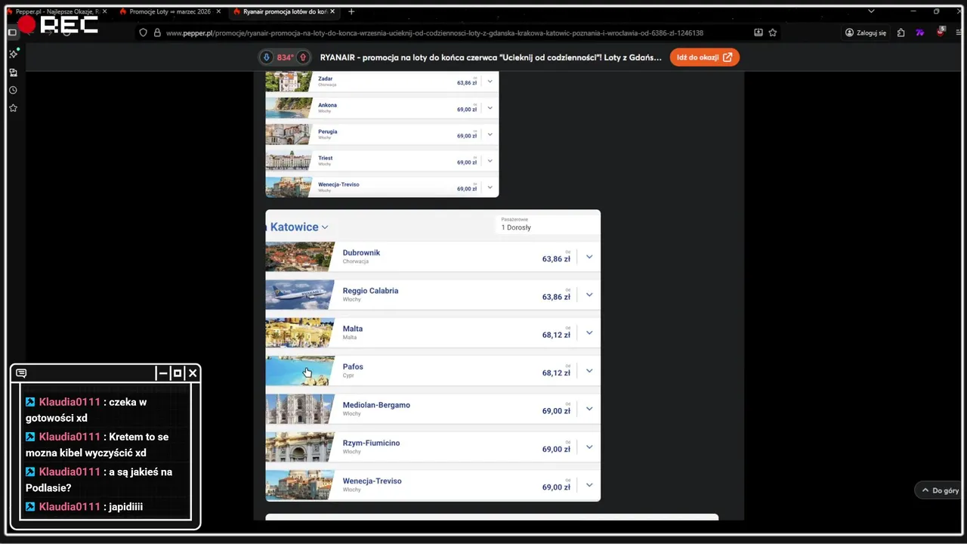This screenshot has width=967, height=544.
Task: Click the Pafos destination name
Action: pos(353,366)
